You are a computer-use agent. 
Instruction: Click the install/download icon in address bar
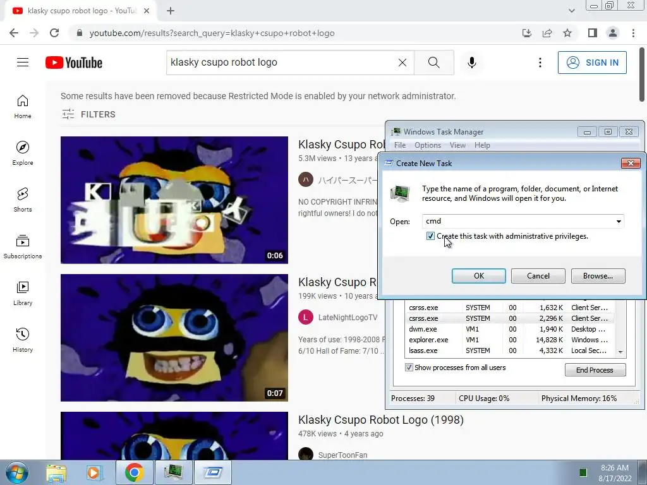click(527, 33)
